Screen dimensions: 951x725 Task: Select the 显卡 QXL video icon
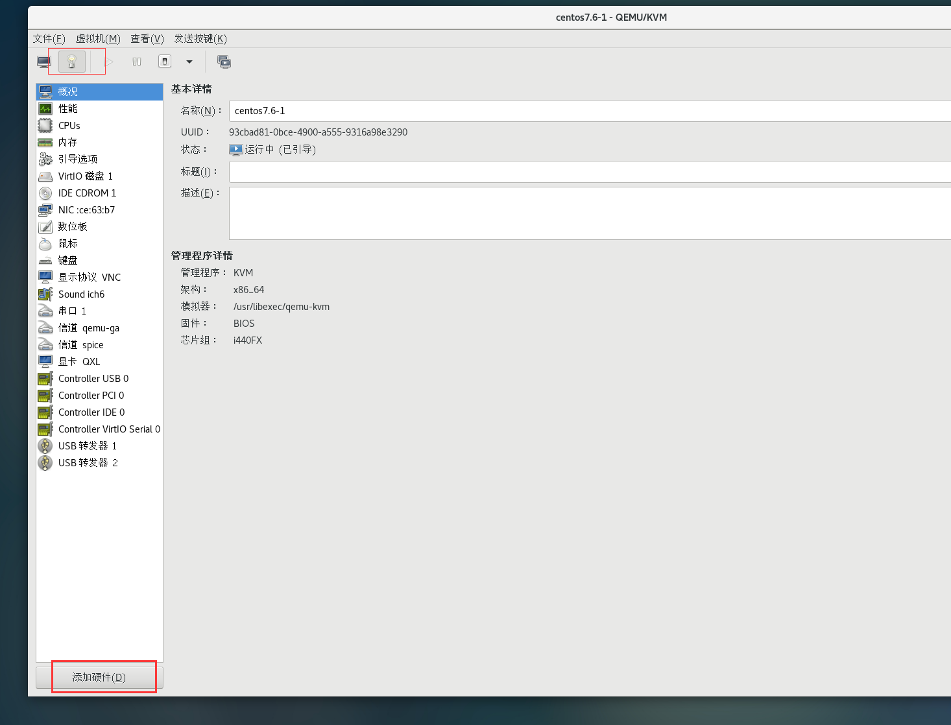coord(45,362)
